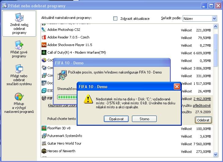Click the 6 609,00MB size value

[x=202, y=53]
